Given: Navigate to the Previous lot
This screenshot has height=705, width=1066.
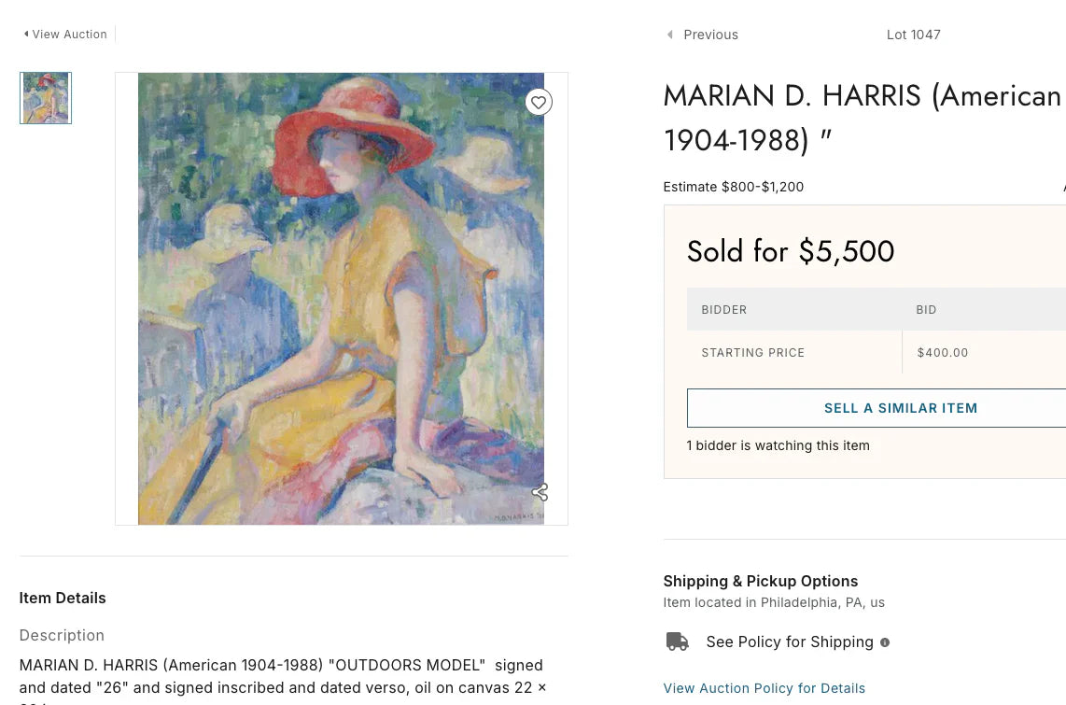Looking at the screenshot, I should 710,34.
